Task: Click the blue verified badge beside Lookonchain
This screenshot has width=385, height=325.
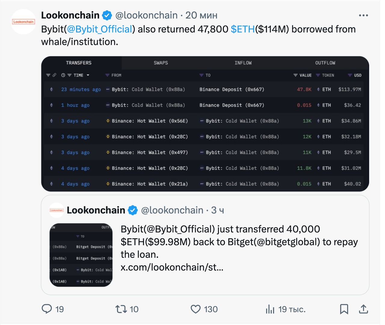Action: (107, 15)
